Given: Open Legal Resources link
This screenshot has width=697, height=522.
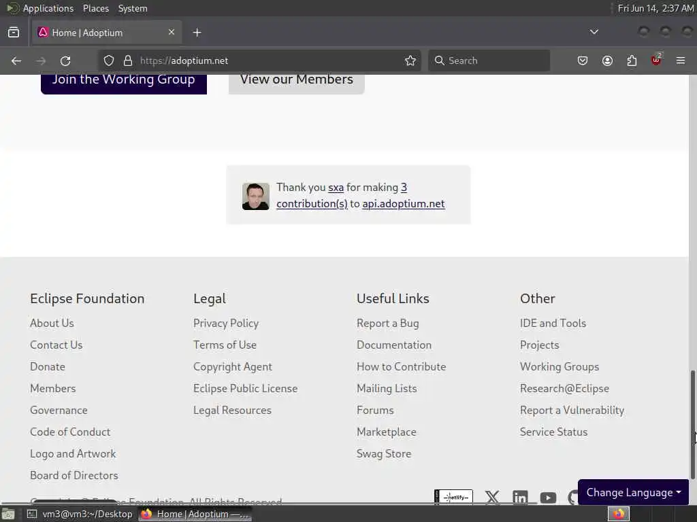Looking at the screenshot, I should 232,410.
